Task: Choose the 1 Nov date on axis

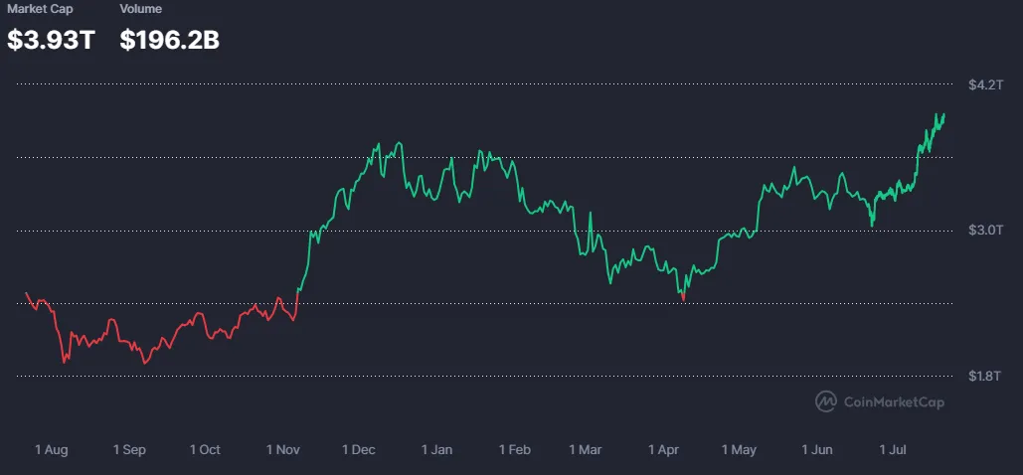Action: (282, 450)
